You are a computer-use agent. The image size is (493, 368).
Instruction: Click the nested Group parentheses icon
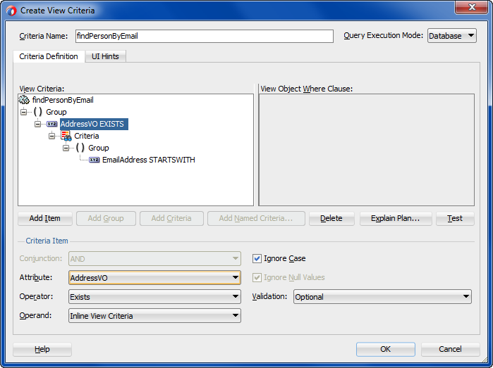tap(80, 148)
